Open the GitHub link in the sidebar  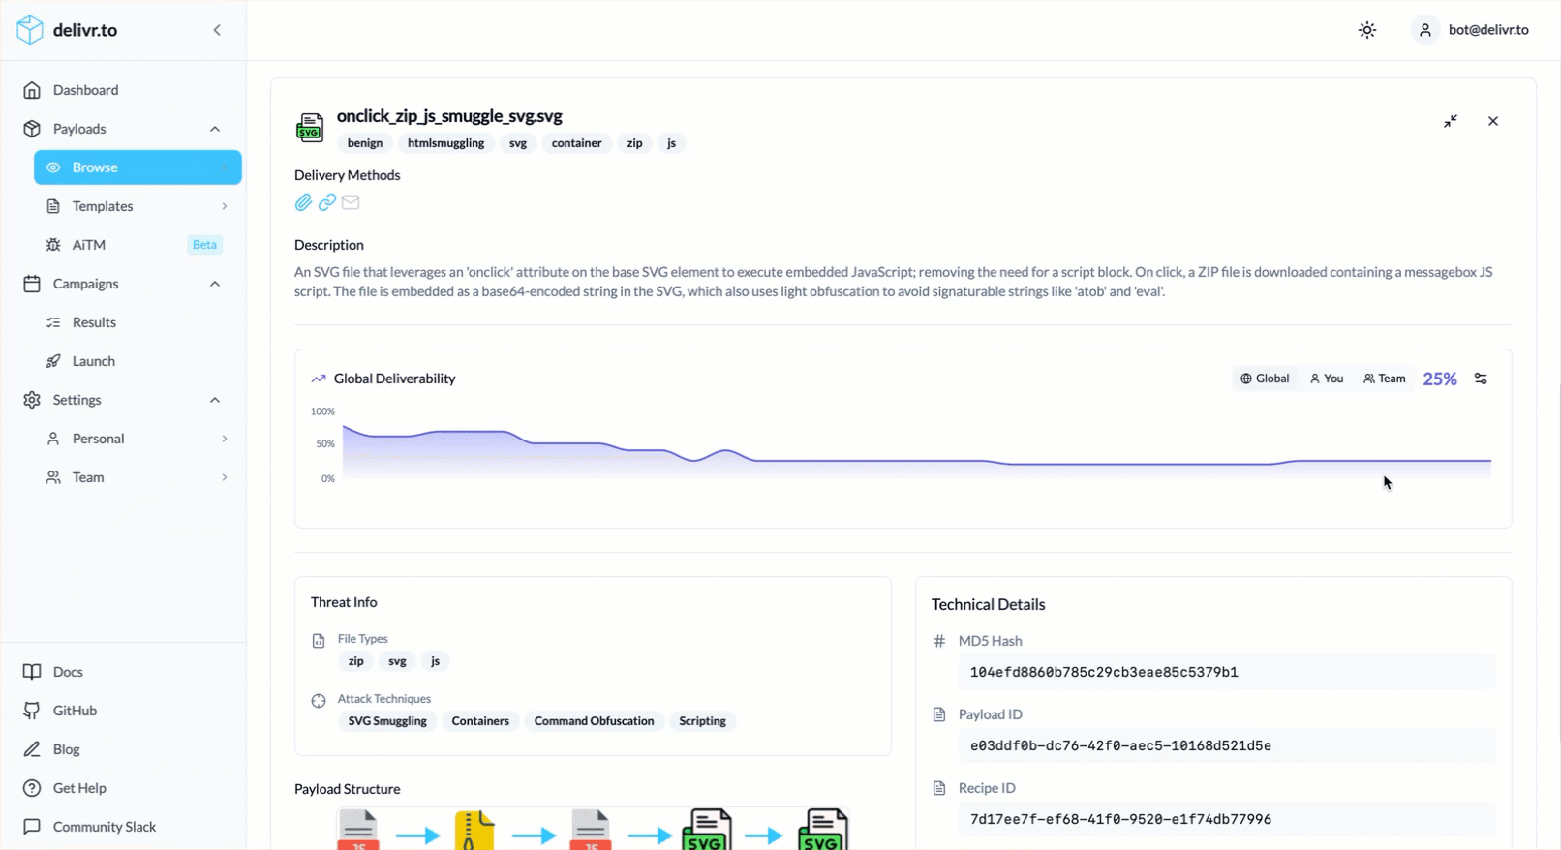tap(75, 711)
